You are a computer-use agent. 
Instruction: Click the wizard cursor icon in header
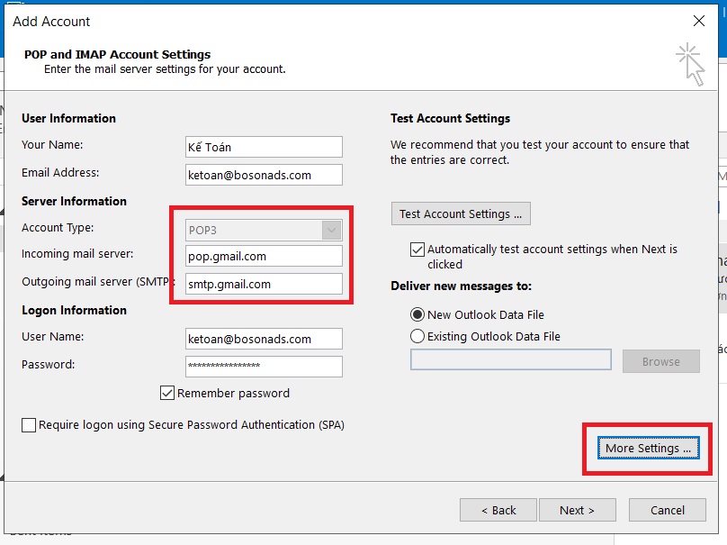tap(690, 64)
